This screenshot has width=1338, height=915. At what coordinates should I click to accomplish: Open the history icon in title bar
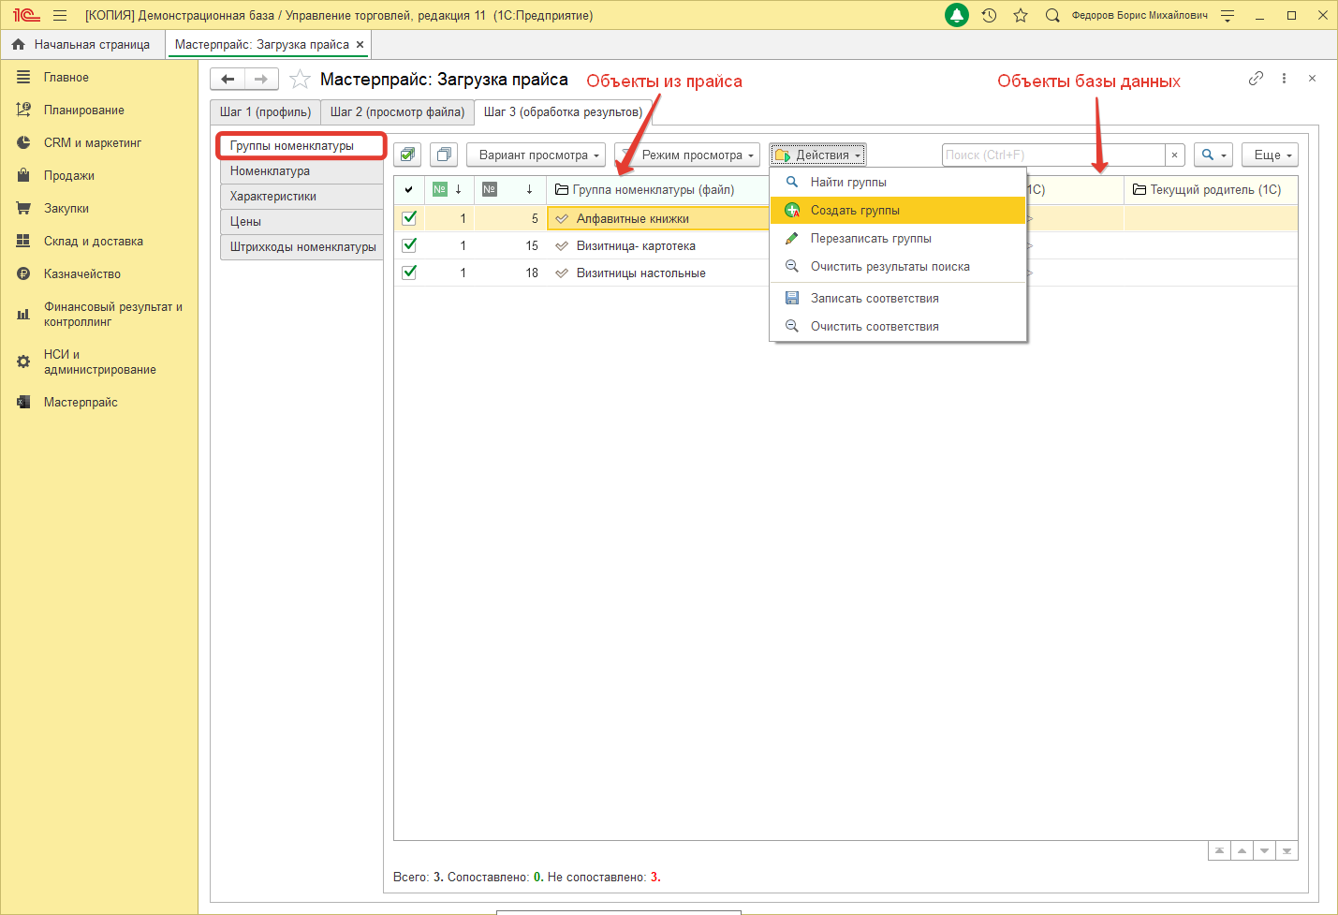pos(989,15)
